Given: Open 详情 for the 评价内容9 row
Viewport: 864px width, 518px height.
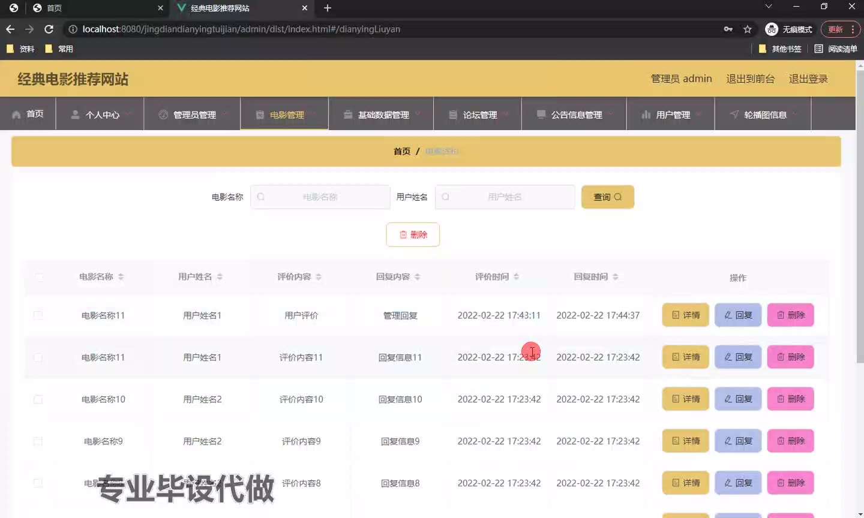Looking at the screenshot, I should (686, 441).
